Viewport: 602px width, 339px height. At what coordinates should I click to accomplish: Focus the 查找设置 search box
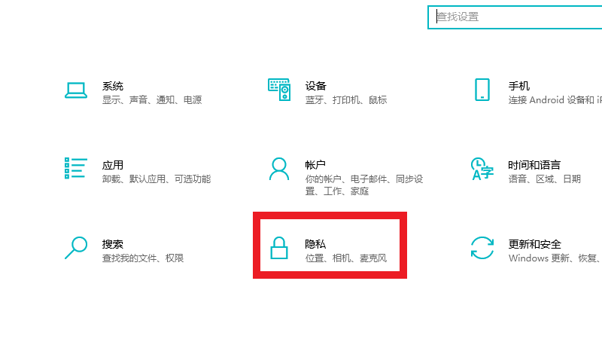click(x=515, y=17)
